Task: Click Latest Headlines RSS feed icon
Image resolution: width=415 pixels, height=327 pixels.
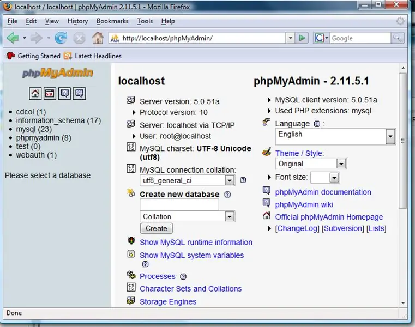Action: click(x=68, y=56)
